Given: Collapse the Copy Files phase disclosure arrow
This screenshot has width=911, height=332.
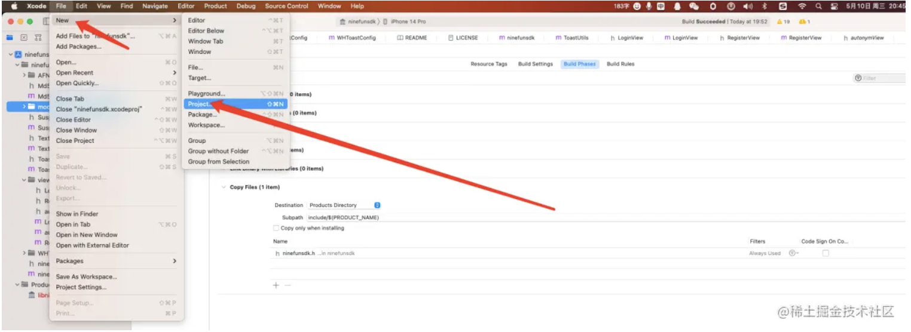Looking at the screenshot, I should [223, 187].
